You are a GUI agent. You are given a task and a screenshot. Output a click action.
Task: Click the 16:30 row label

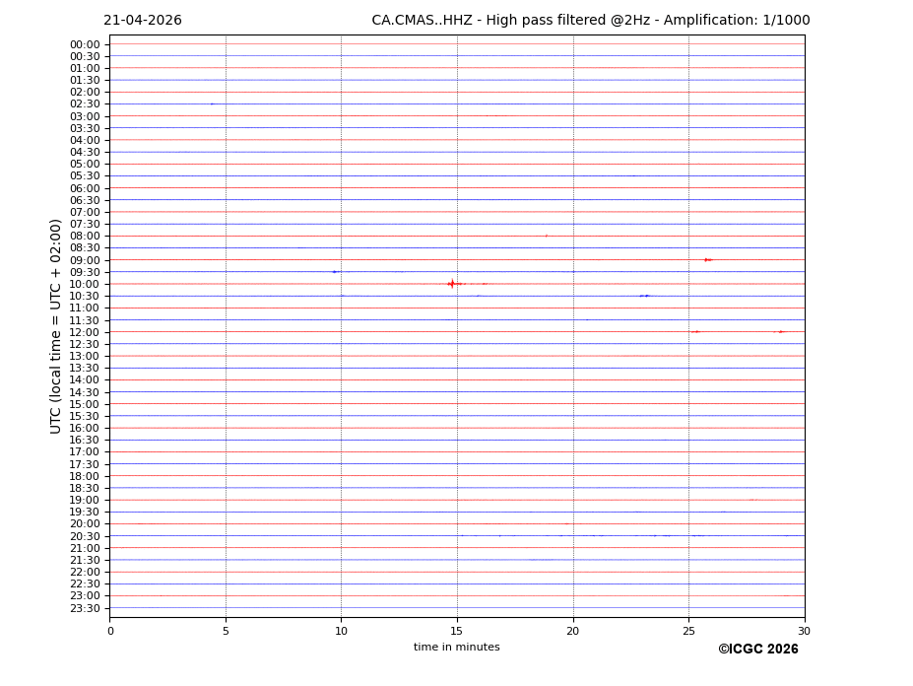click(85, 441)
